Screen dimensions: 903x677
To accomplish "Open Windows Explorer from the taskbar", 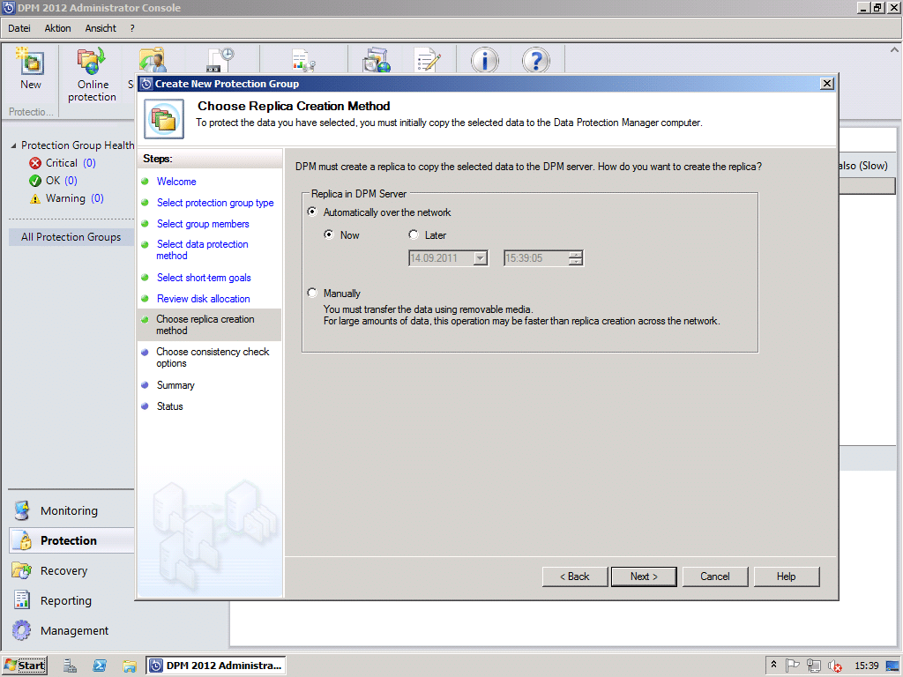I will point(130,666).
